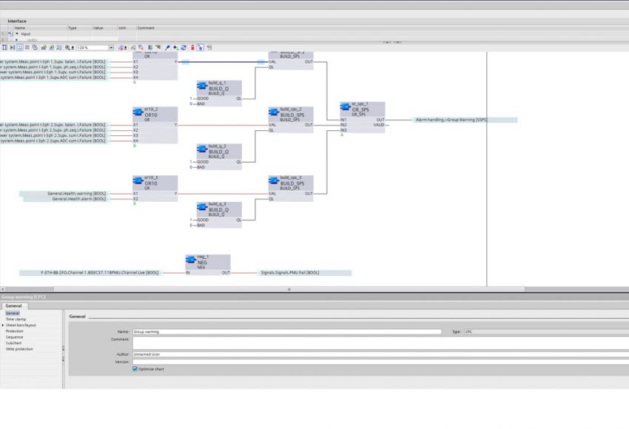
Task: Select the NEG block icon neg_1
Action: (191, 260)
